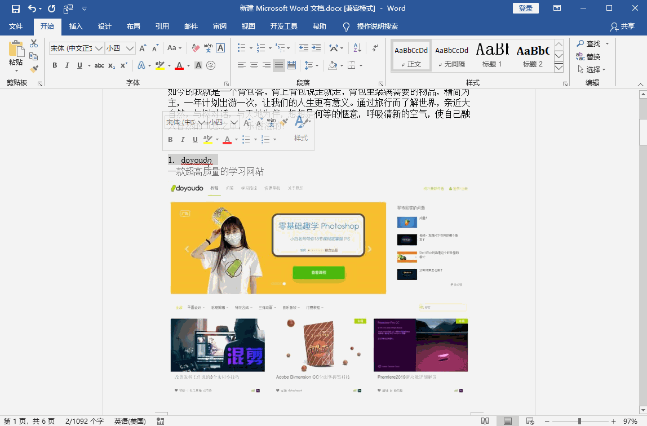Show paragraph formatting marks
The image size is (647, 426).
click(x=375, y=47)
